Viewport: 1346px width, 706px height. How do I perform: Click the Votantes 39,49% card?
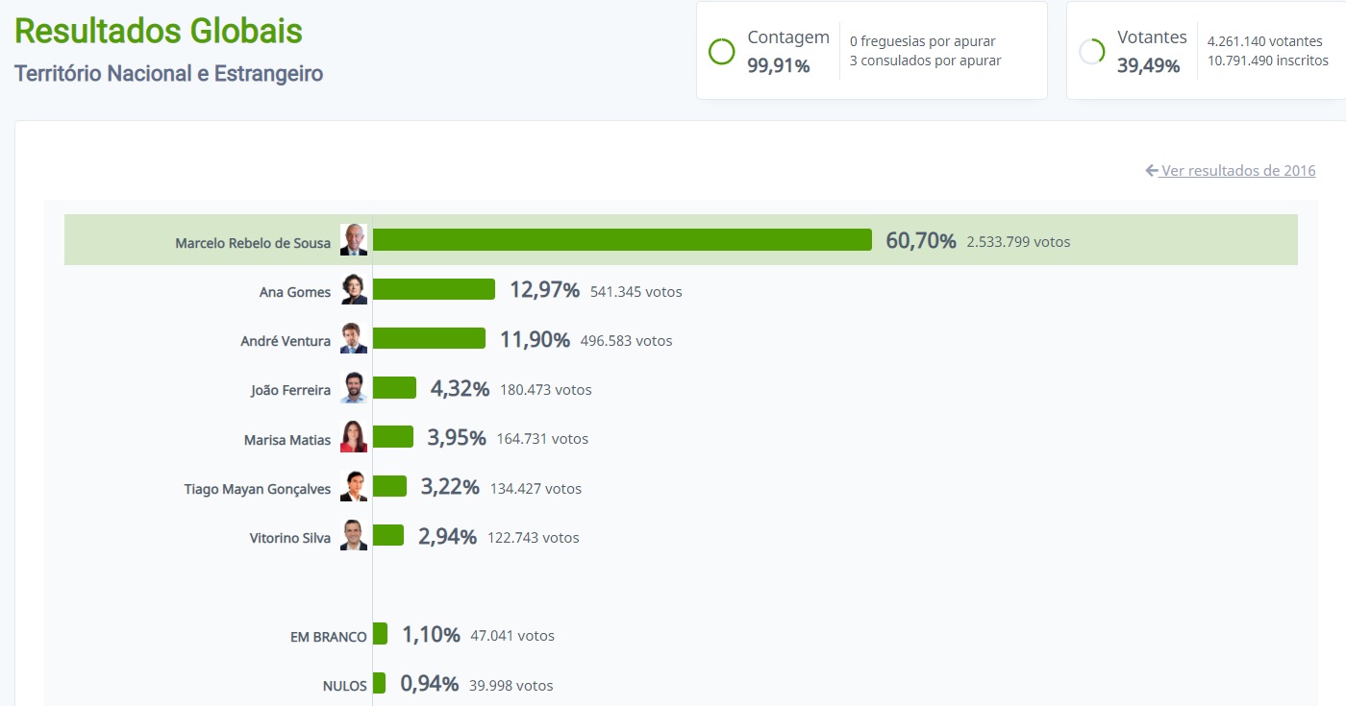point(1206,51)
